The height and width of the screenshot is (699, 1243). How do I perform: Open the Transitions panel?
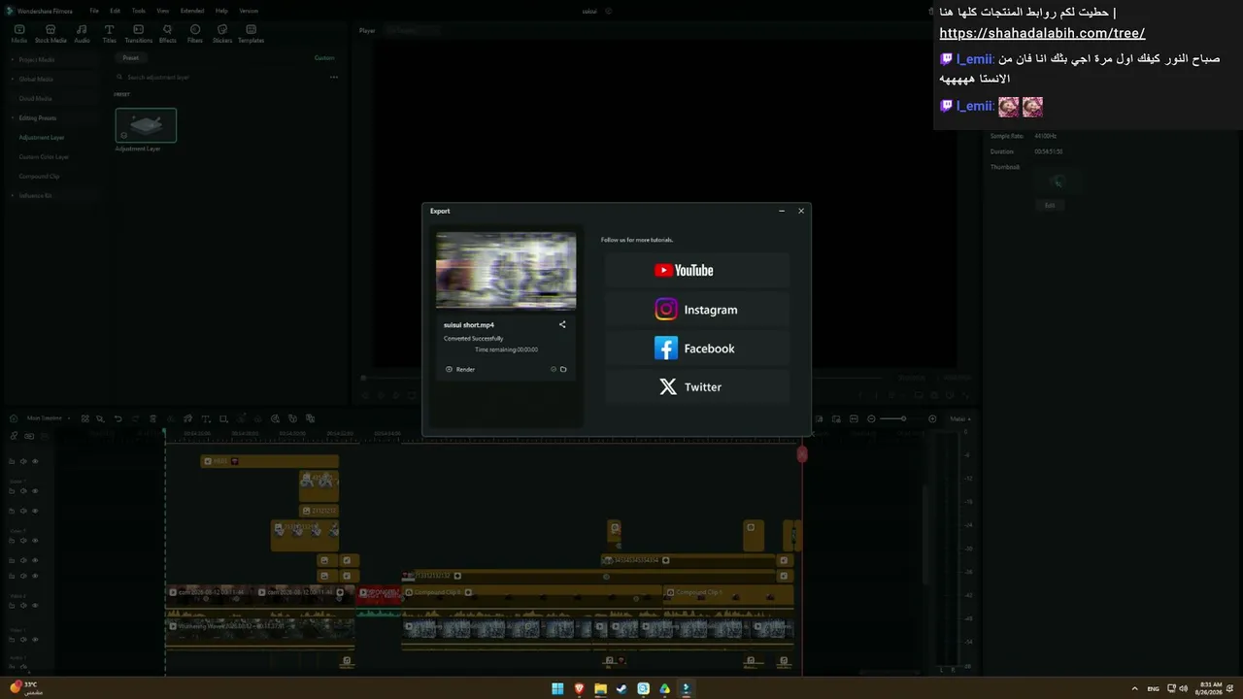[x=139, y=34]
